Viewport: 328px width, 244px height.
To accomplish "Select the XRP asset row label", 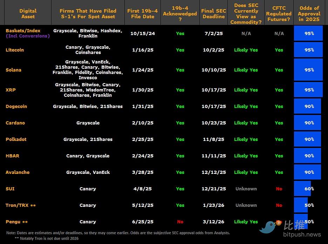I will tap(11, 90).
